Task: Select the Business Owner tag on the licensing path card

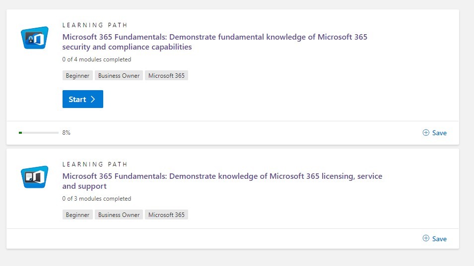Action: pos(119,214)
